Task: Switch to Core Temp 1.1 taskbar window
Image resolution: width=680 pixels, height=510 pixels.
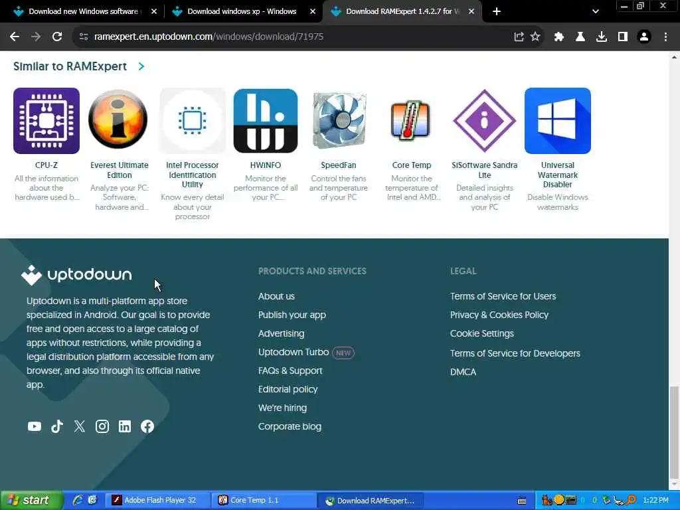Action: point(264,501)
